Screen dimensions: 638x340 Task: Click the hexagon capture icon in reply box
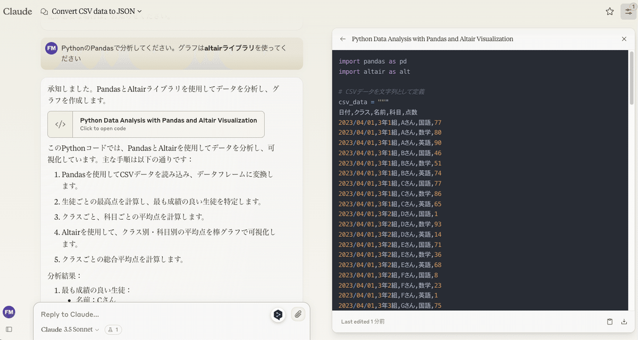278,314
